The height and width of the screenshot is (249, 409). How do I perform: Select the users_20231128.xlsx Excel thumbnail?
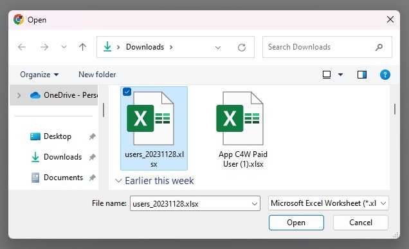150,118
